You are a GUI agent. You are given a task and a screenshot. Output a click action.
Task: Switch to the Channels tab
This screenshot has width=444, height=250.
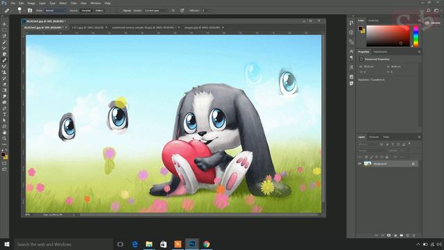374,137
